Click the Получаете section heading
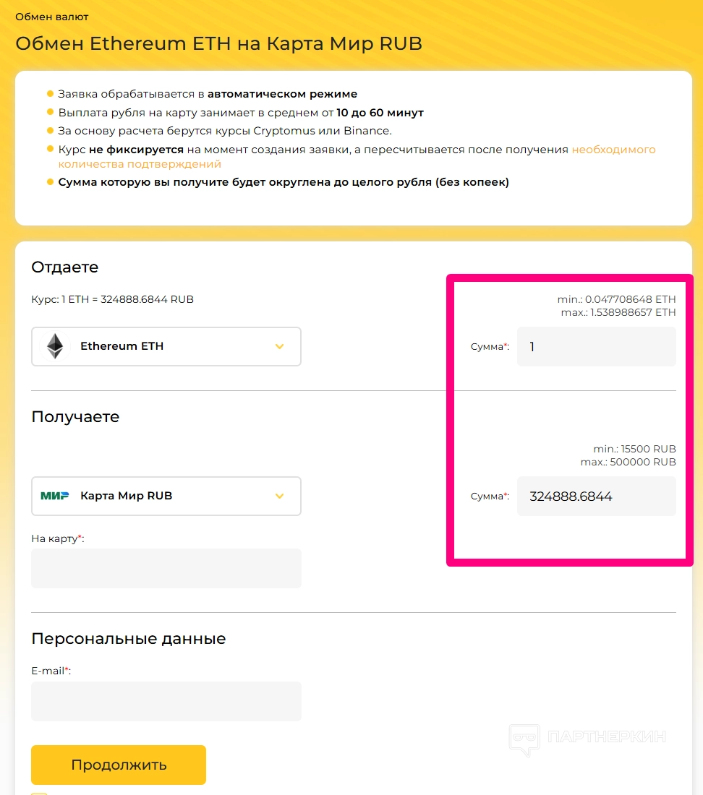Screen dimensions: 703x795 (x=75, y=417)
